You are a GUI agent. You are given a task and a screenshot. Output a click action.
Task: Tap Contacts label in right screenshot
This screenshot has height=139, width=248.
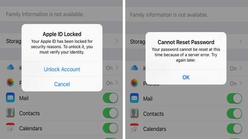pyautogui.click(x=154, y=114)
